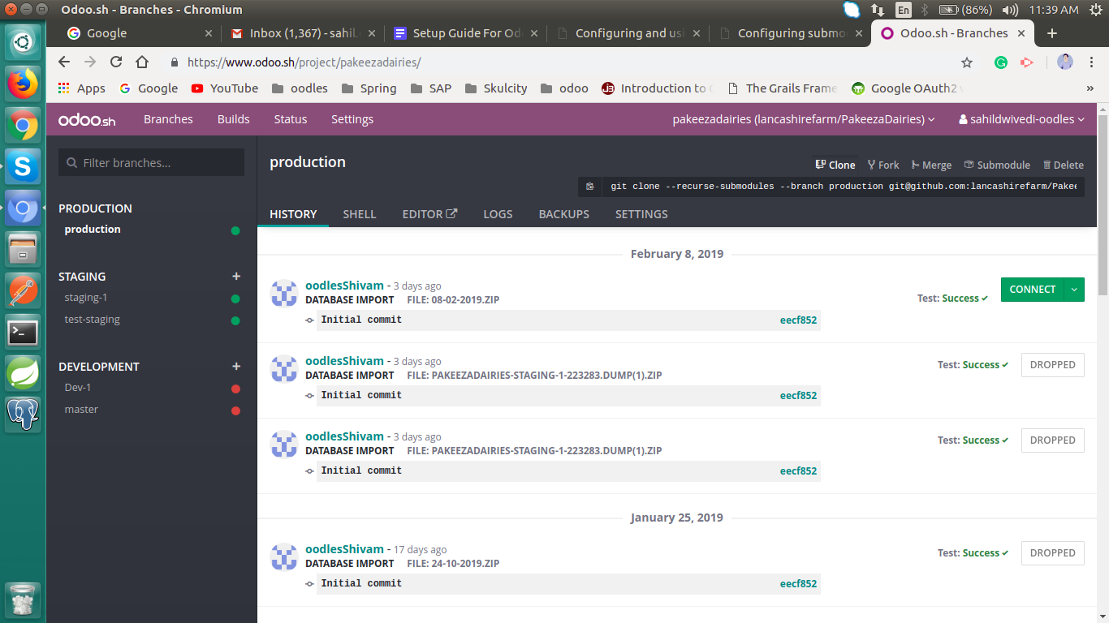Open the Apps bookmark shortcut
This screenshot has width=1109, height=623.
82,88
